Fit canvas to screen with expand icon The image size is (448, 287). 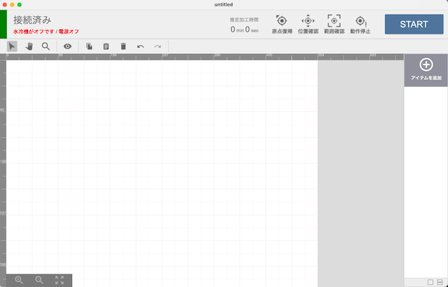pos(59,279)
